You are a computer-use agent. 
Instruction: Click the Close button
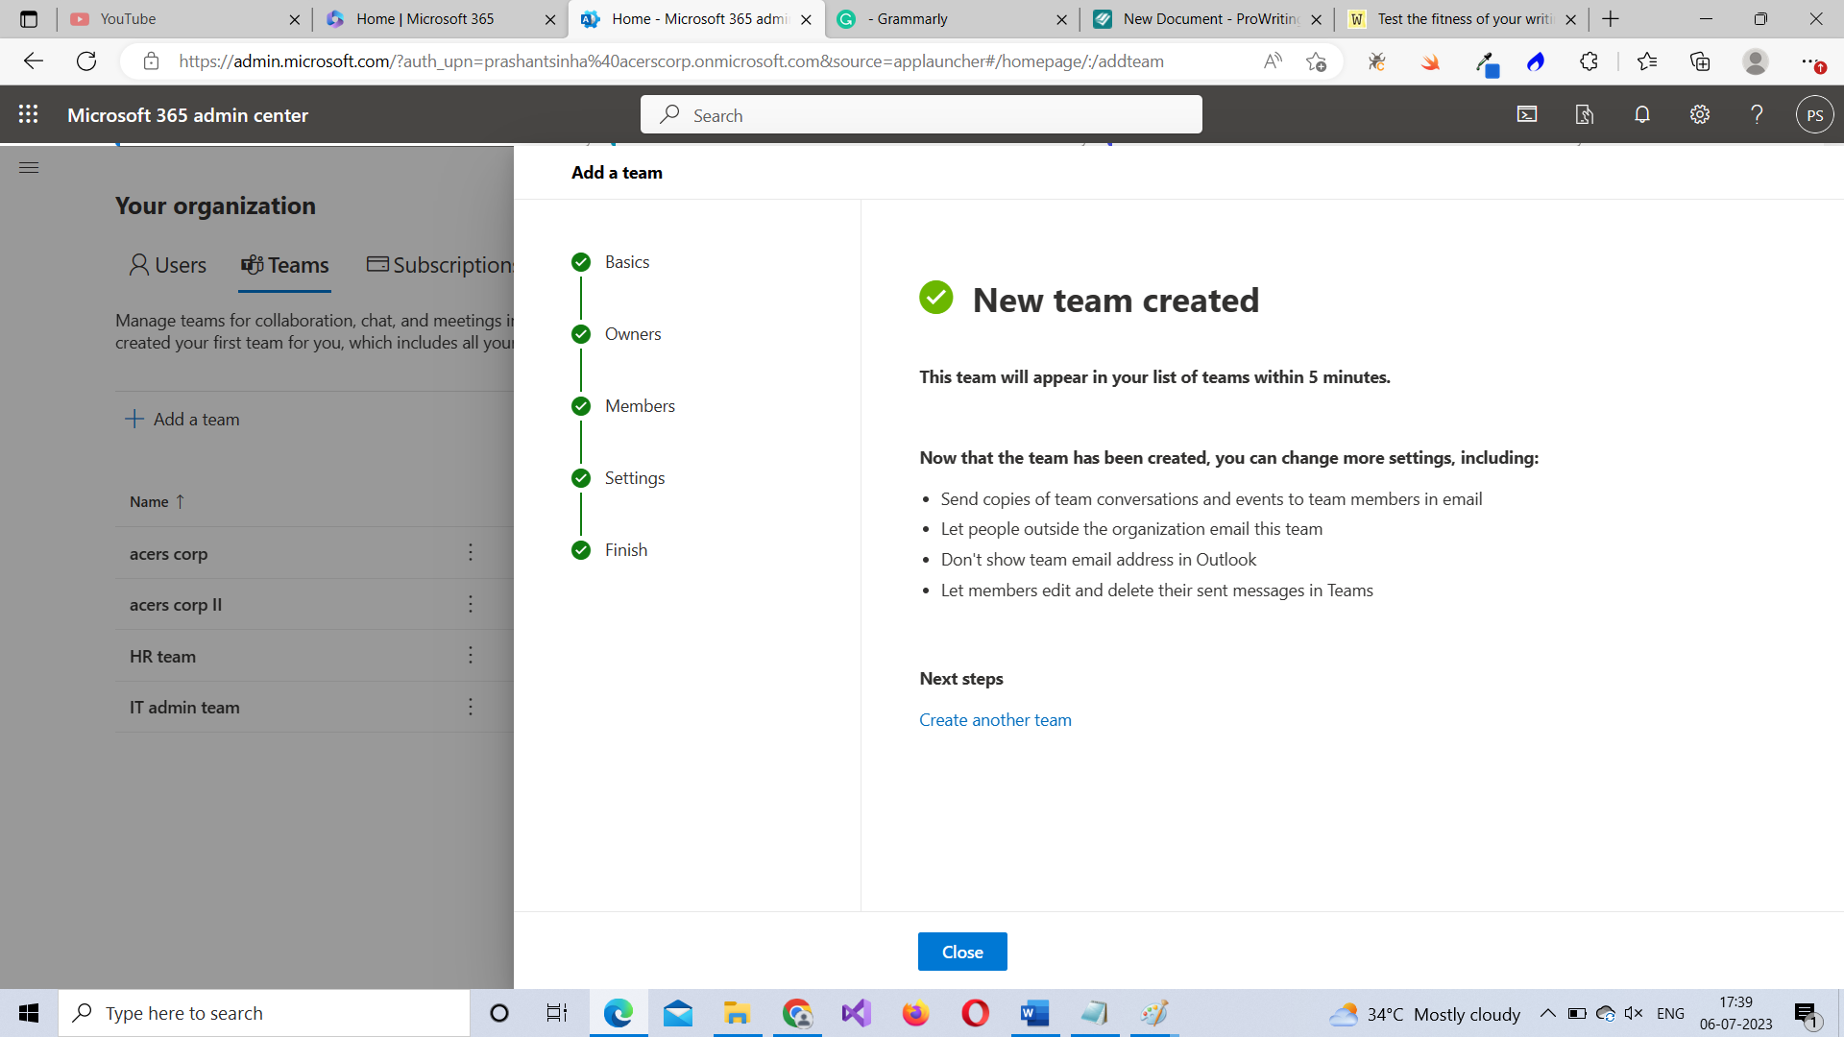pyautogui.click(x=962, y=952)
